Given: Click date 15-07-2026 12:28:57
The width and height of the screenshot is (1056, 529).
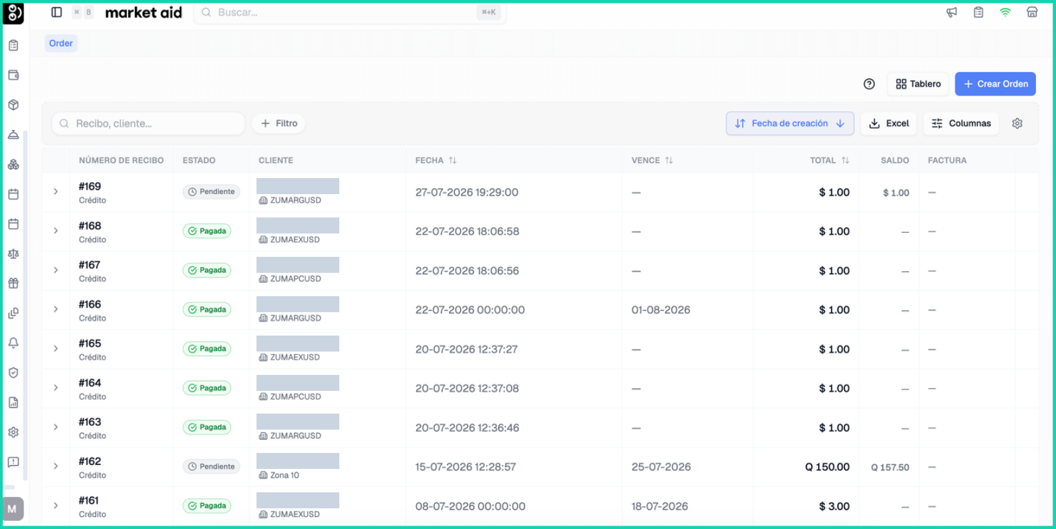Looking at the screenshot, I should click(466, 467).
